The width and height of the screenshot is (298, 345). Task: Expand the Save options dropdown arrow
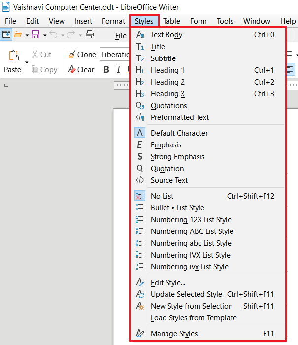(x=45, y=35)
